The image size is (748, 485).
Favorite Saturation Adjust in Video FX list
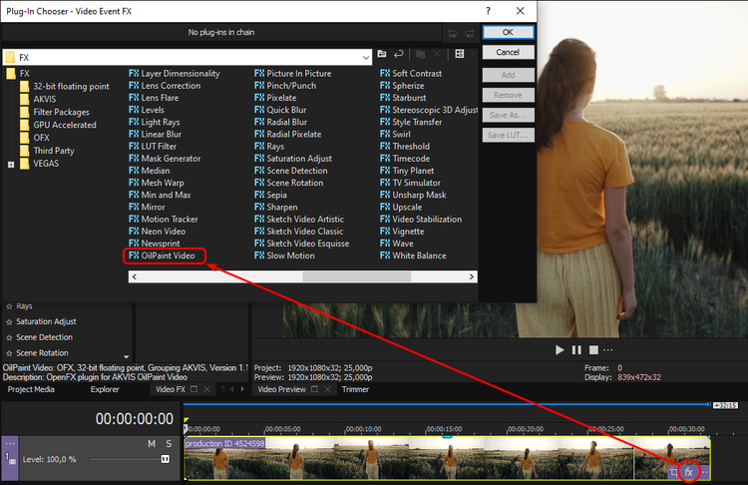coord(9,322)
